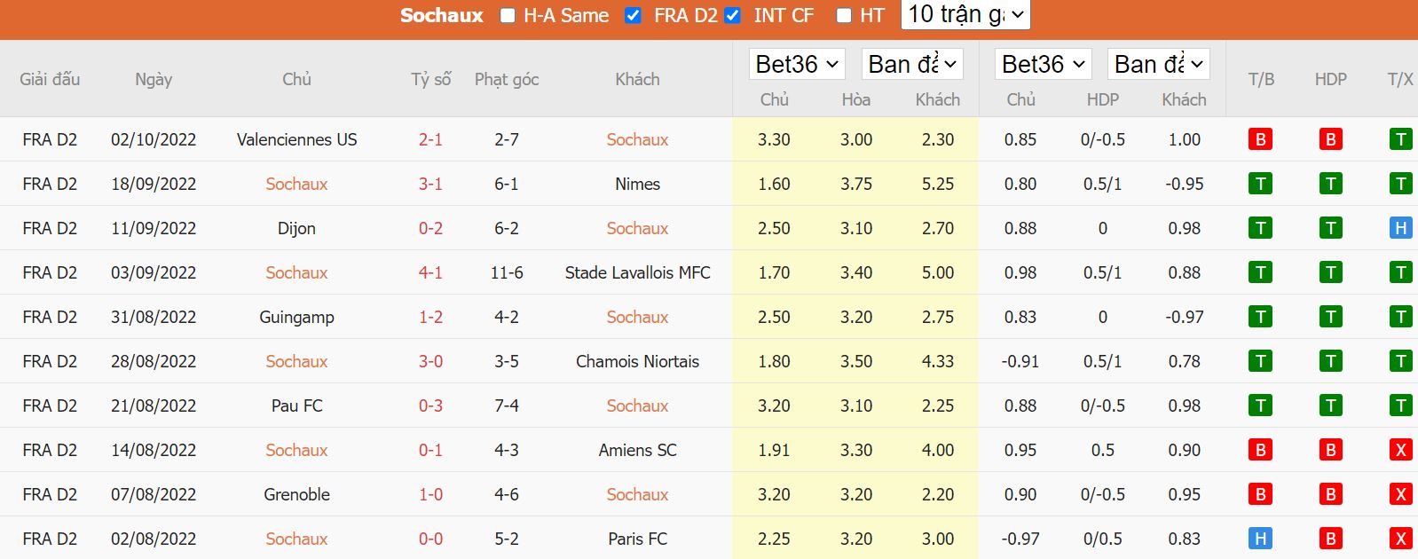Toggle the HT checkbox

pos(844,15)
